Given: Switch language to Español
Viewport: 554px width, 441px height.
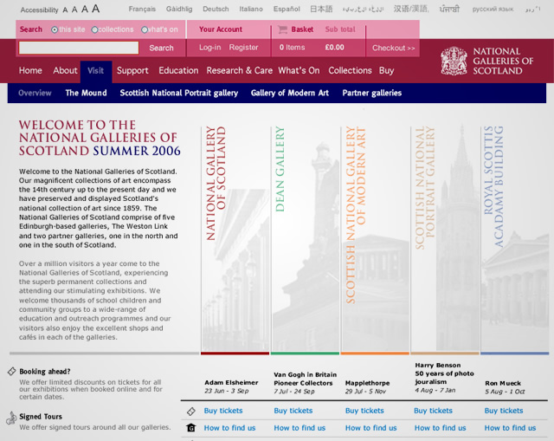Looking at the screenshot, I should pos(287,10).
